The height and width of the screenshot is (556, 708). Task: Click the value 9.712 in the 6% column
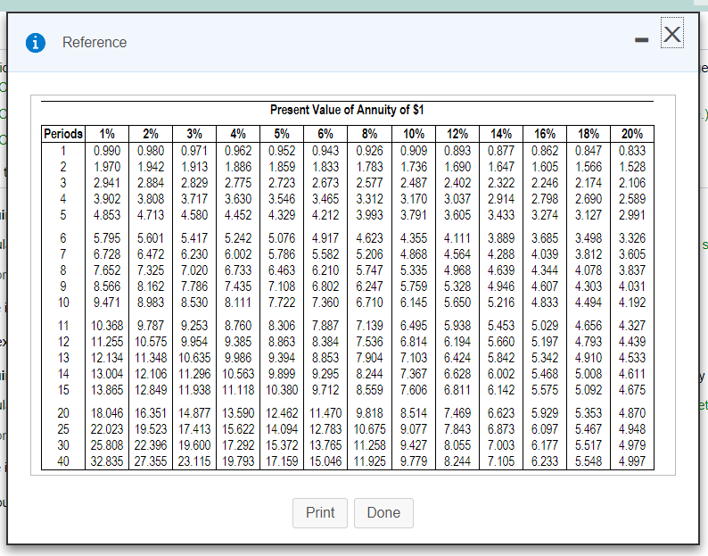[325, 390]
